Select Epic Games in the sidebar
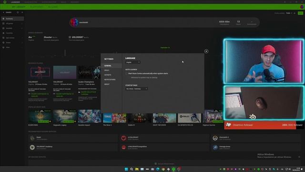Image resolution: width=305 pixels, height=172 pixels. click(12, 38)
